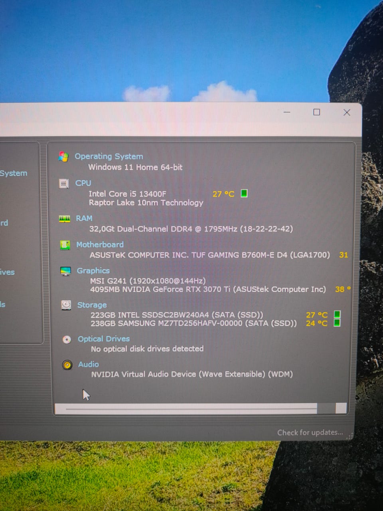This screenshot has width=383, height=511.
Task: Click the Samsung SSD 24 °C temperature
Action: [x=317, y=323]
